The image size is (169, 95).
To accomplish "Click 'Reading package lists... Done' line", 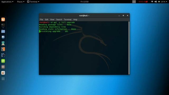I will pos(55,25).
